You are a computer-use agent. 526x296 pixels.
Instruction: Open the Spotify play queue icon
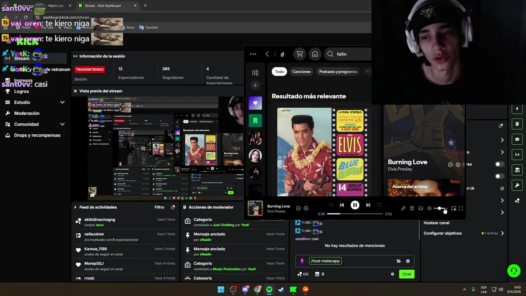tap(412, 208)
